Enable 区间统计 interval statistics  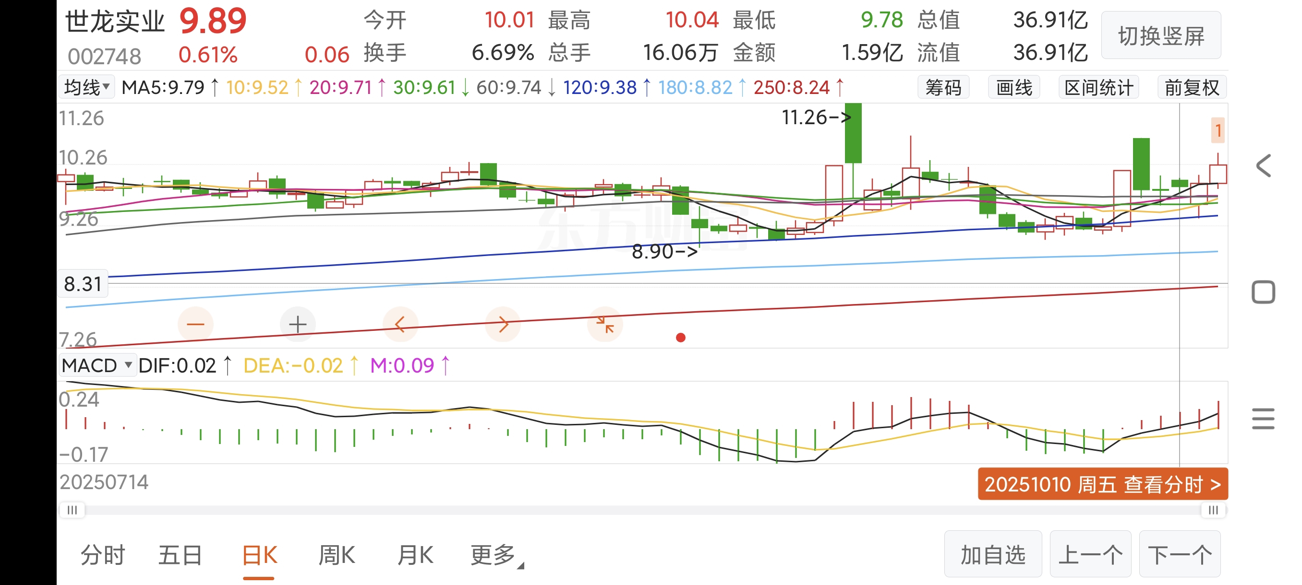click(1098, 88)
